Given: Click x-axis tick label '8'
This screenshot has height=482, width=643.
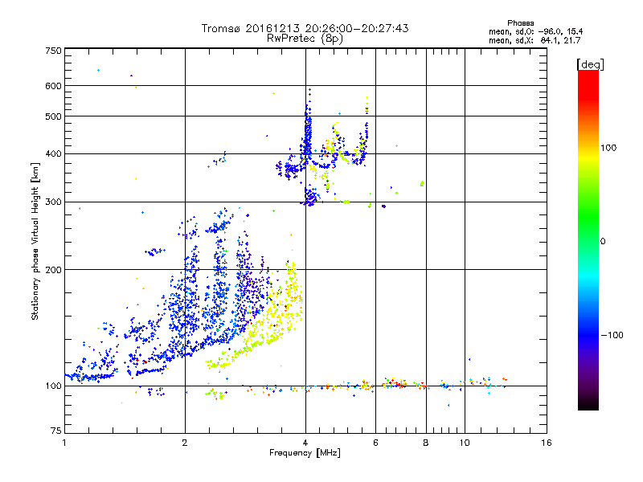Looking at the screenshot, I should coord(426,443).
